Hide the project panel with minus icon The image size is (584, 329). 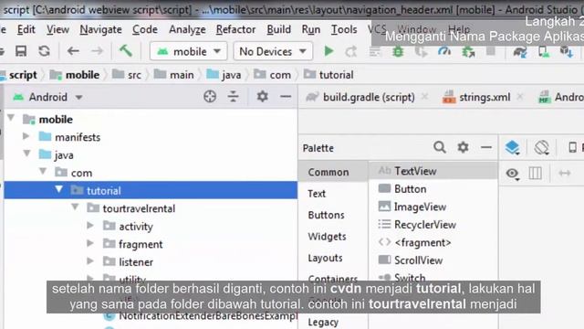[x=286, y=97]
